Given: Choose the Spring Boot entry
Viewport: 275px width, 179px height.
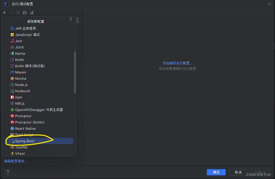Looking at the screenshot, I should pyautogui.click(x=39, y=141).
